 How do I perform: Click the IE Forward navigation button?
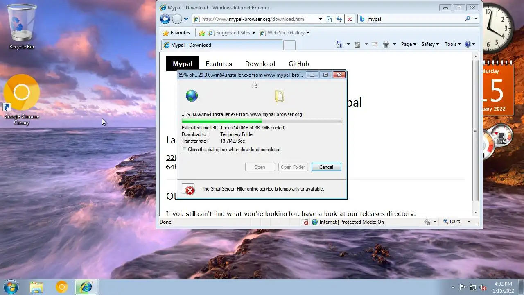pos(177,19)
